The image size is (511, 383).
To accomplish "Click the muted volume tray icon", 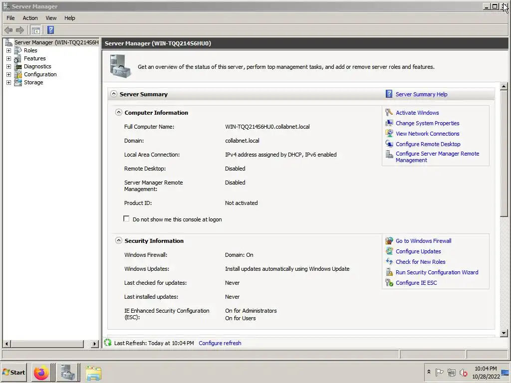I will [x=463, y=372].
